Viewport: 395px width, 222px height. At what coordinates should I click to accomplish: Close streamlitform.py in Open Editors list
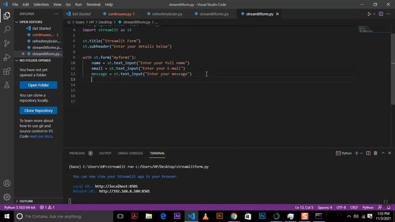click(x=23, y=54)
